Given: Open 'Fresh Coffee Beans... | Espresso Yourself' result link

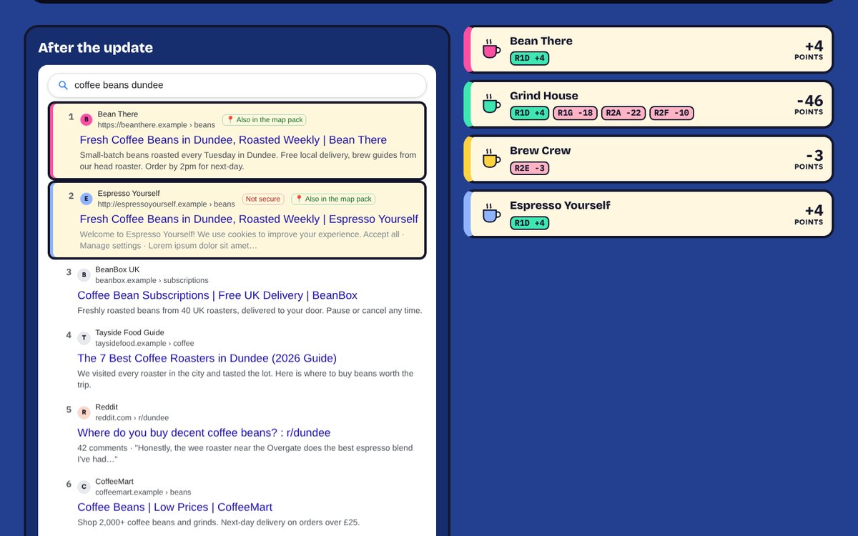Looking at the screenshot, I should pyautogui.click(x=249, y=219).
